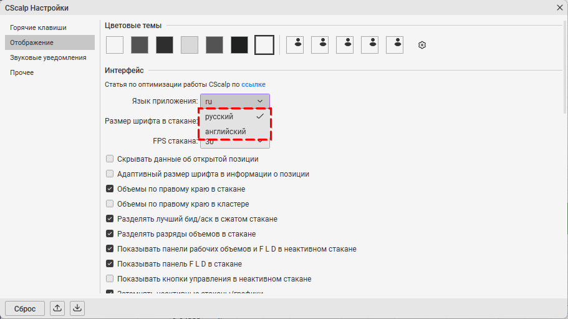Close the CScalp Настройки window
Viewport: 568px width, 319px height.
tap(559, 7)
